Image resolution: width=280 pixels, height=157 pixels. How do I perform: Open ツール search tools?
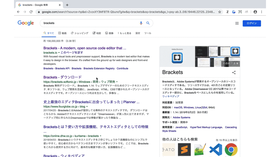pyautogui.click(x=148, y=33)
